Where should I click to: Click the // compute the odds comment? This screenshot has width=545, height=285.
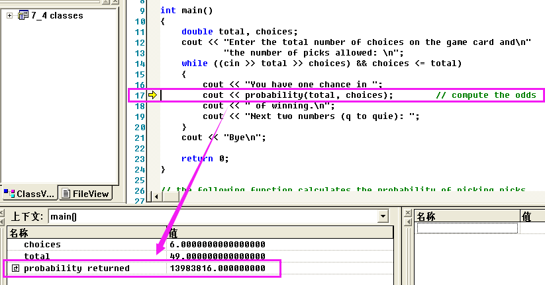[x=486, y=95]
